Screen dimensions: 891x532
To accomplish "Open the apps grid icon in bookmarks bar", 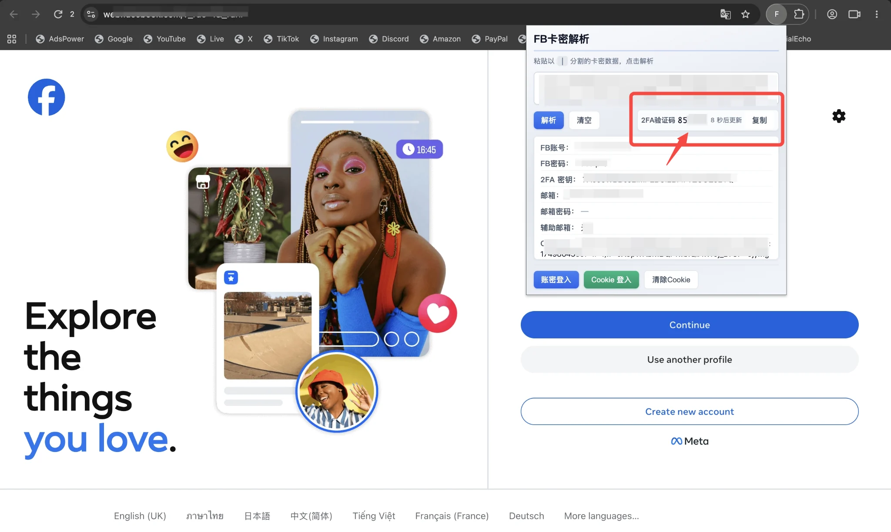I will coord(12,39).
